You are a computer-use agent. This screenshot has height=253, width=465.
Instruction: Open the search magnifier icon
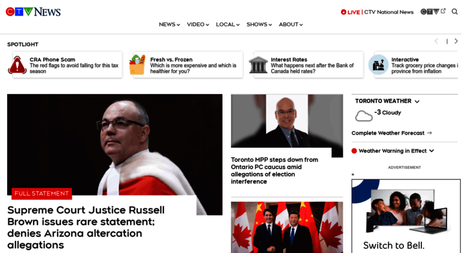[455, 11]
